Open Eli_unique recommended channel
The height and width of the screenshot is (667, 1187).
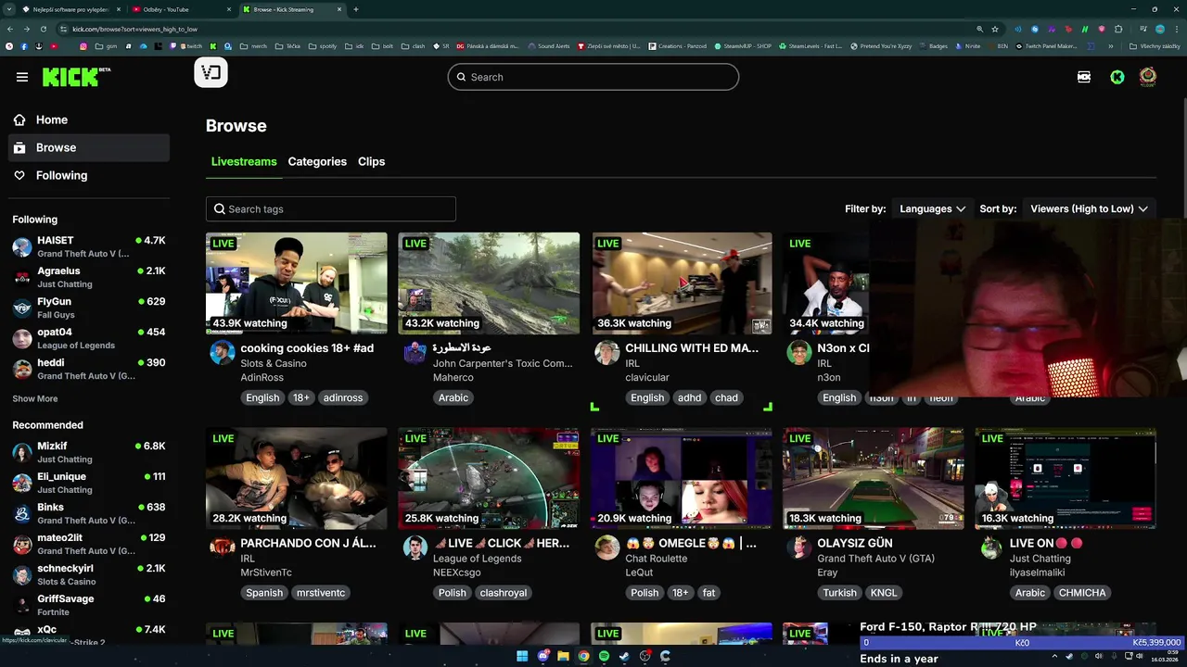(x=89, y=483)
